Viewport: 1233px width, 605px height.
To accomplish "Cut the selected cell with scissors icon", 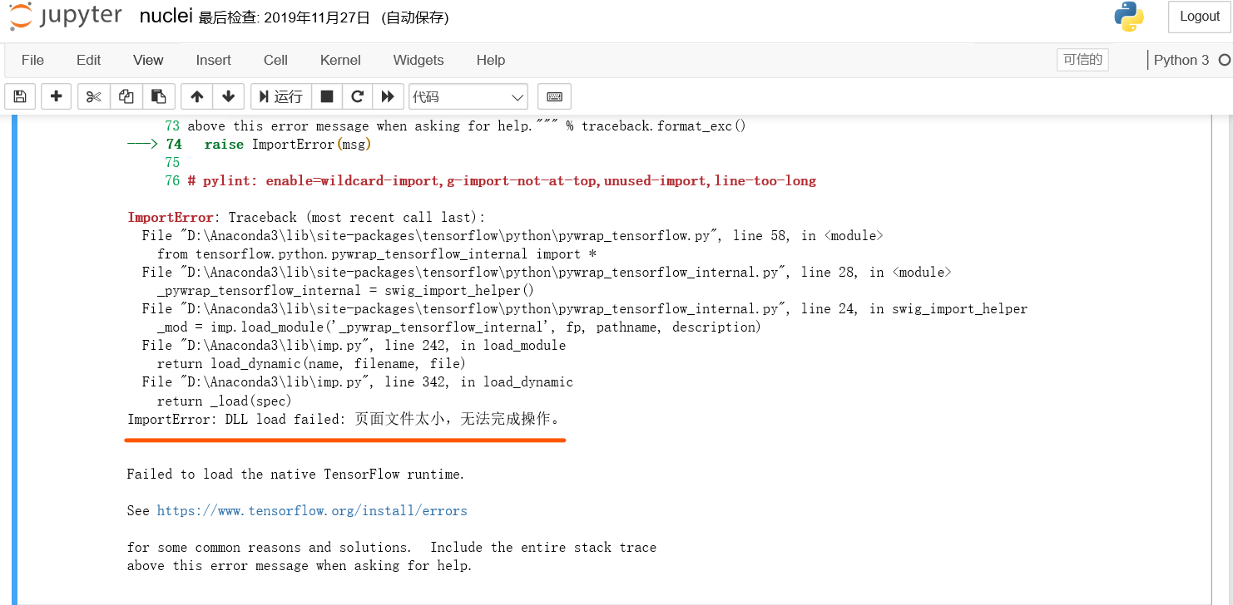I will click(x=93, y=96).
